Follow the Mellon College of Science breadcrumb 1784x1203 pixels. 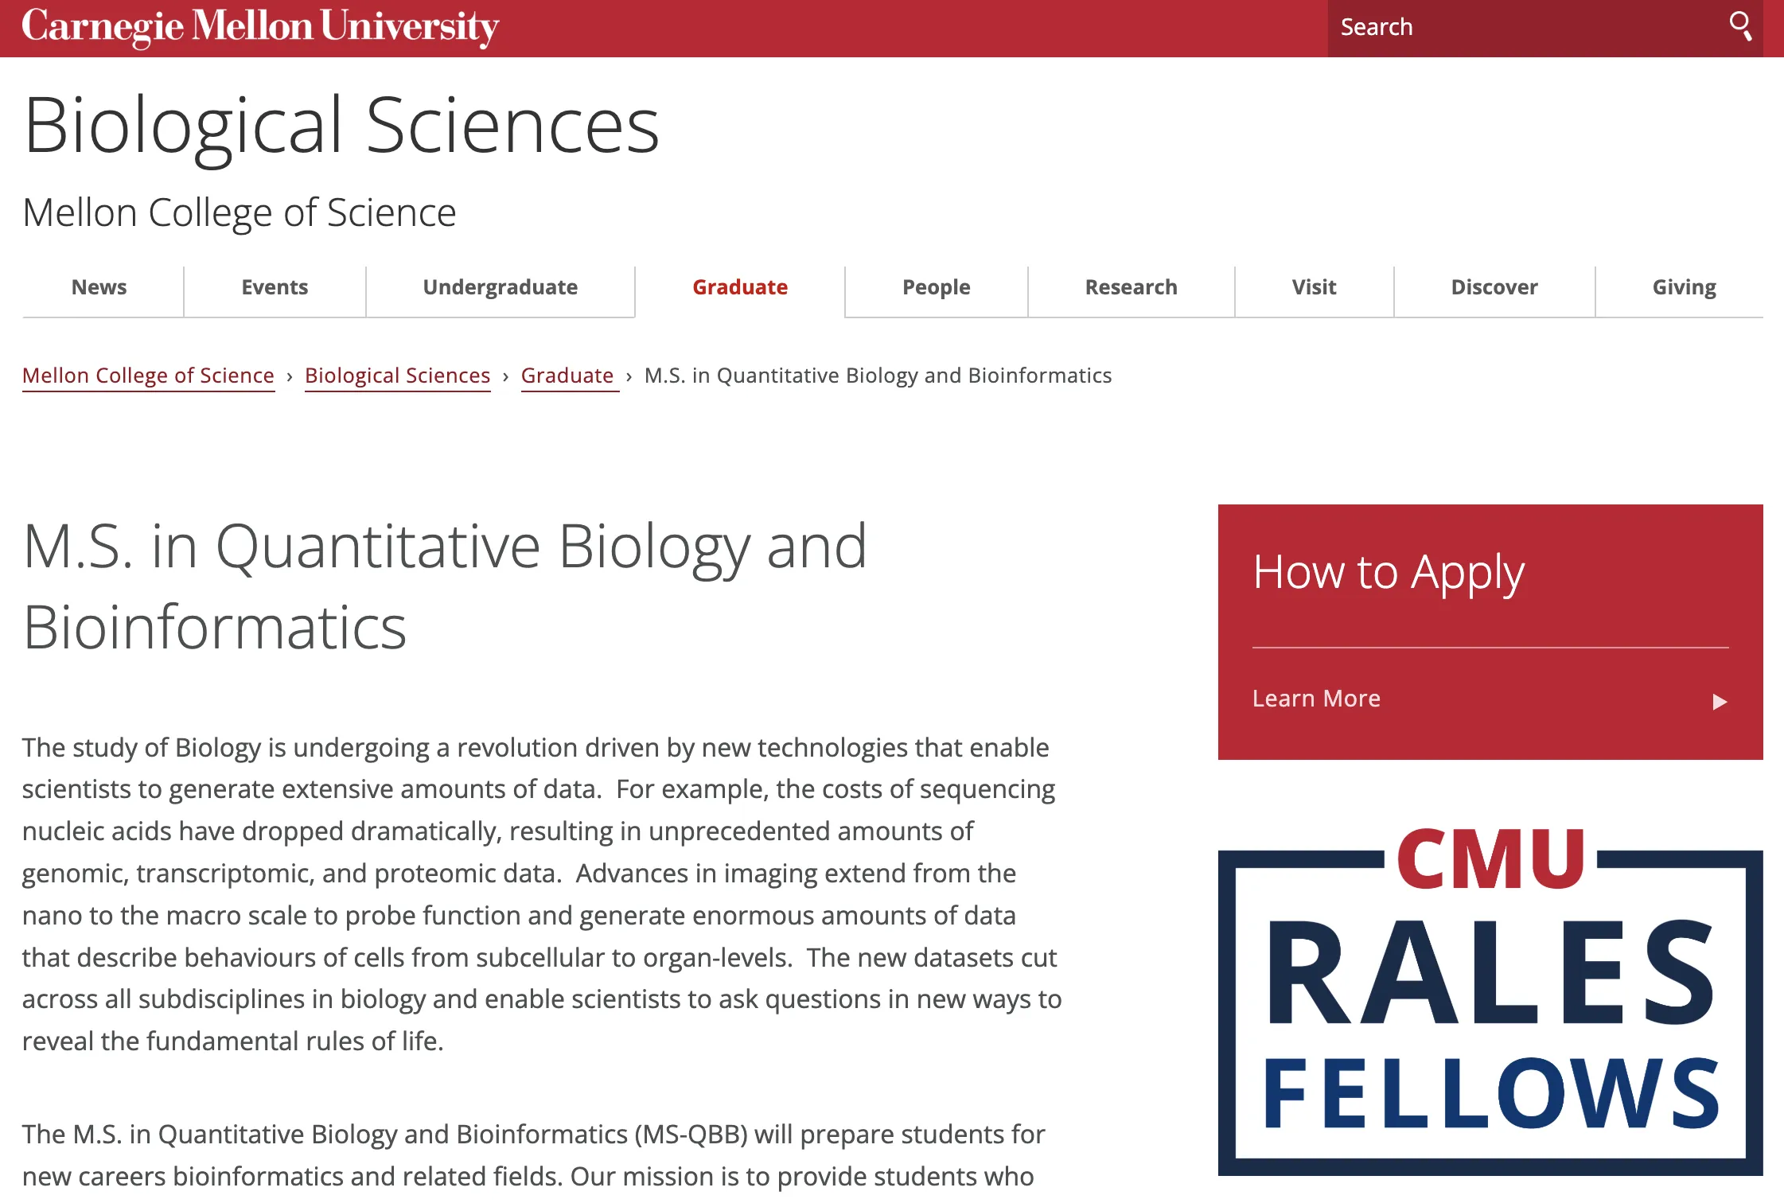tap(148, 376)
